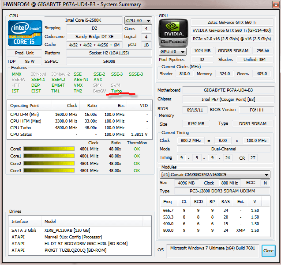
Task: Click the Model column header in Drives
Action: [x=92, y=222]
